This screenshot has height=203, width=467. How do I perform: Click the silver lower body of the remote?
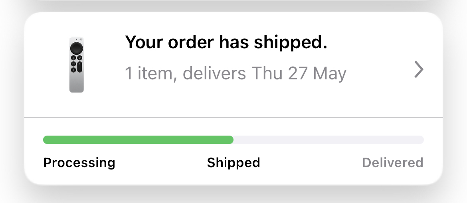77,83
